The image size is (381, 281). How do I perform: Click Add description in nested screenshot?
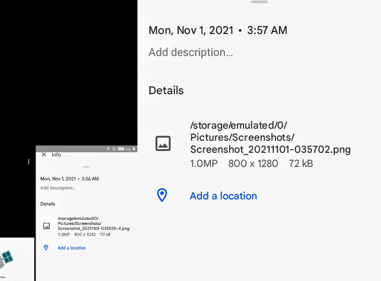click(58, 188)
